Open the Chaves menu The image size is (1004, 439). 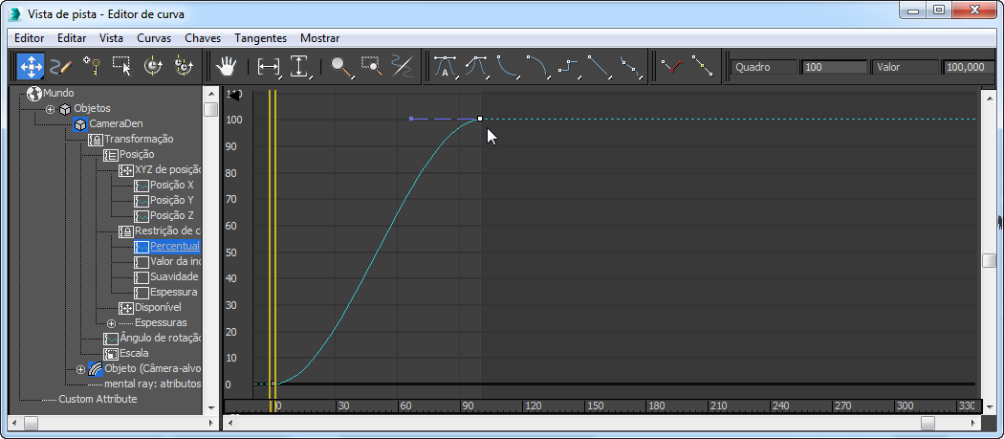tap(203, 38)
